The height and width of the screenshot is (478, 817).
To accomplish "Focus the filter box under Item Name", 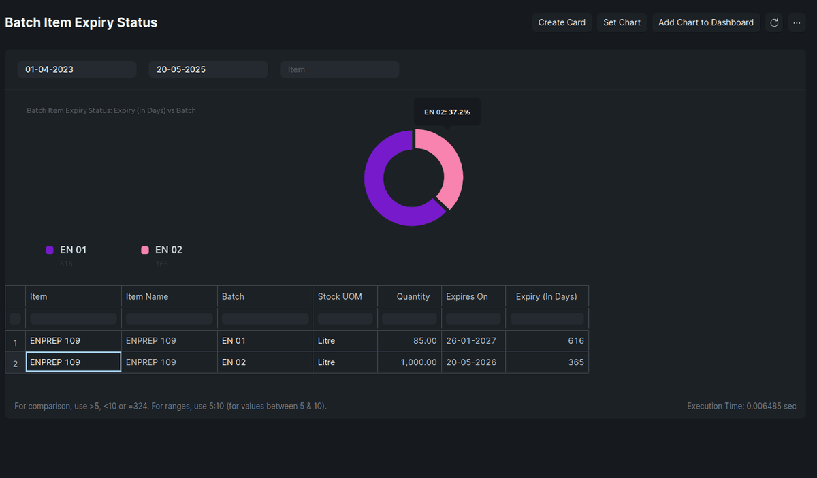I will 170,319.
